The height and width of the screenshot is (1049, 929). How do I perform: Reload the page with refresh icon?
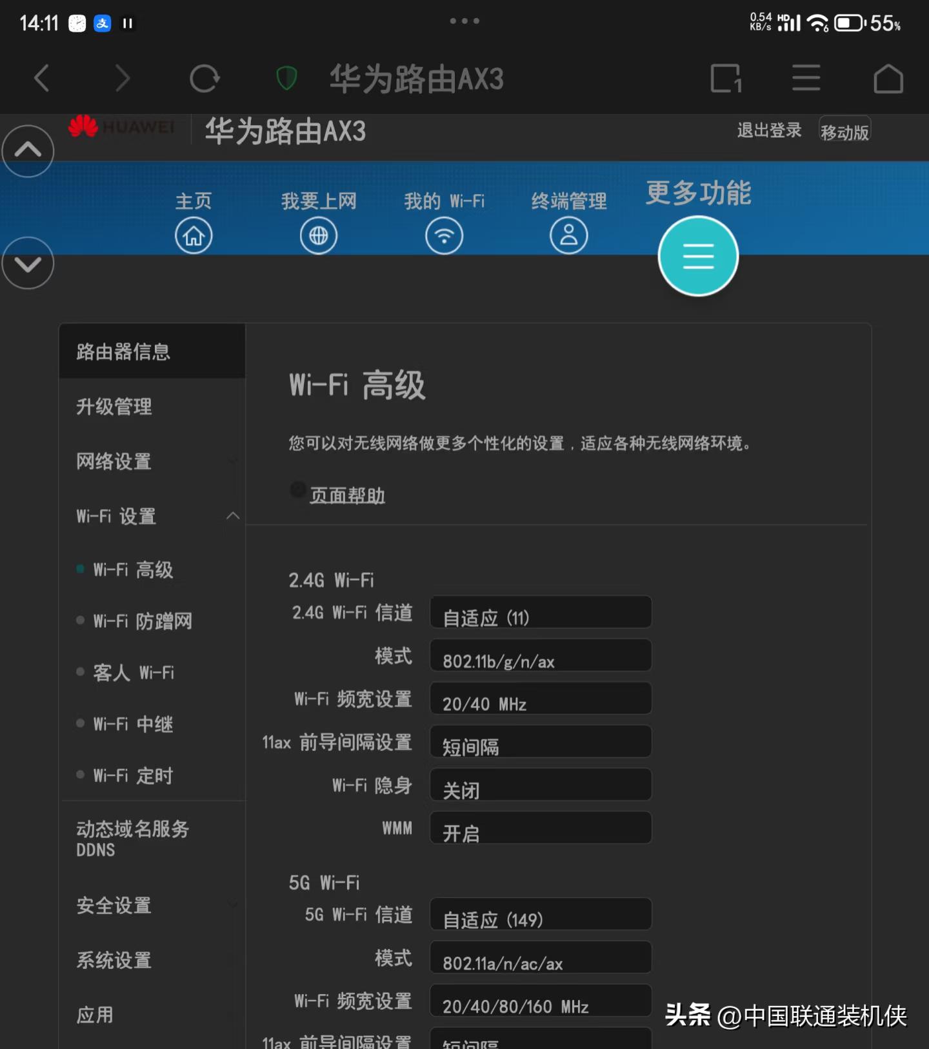(205, 78)
